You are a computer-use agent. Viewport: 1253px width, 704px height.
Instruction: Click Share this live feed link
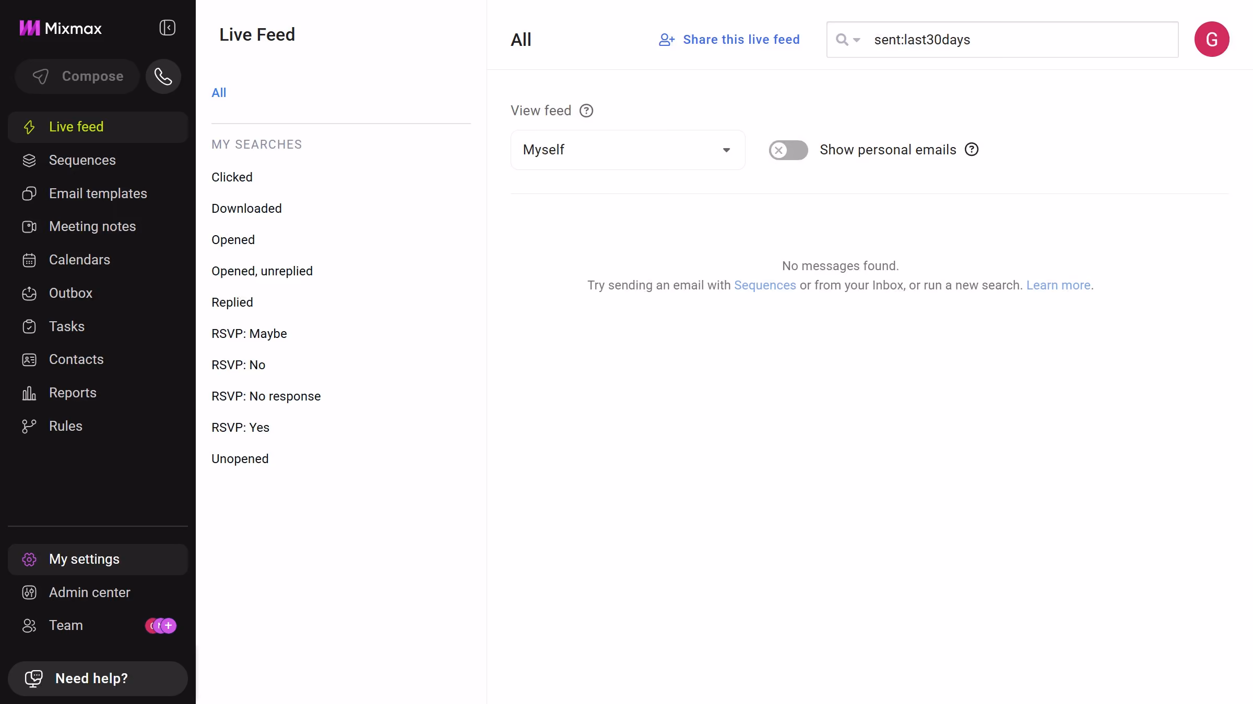(x=729, y=40)
